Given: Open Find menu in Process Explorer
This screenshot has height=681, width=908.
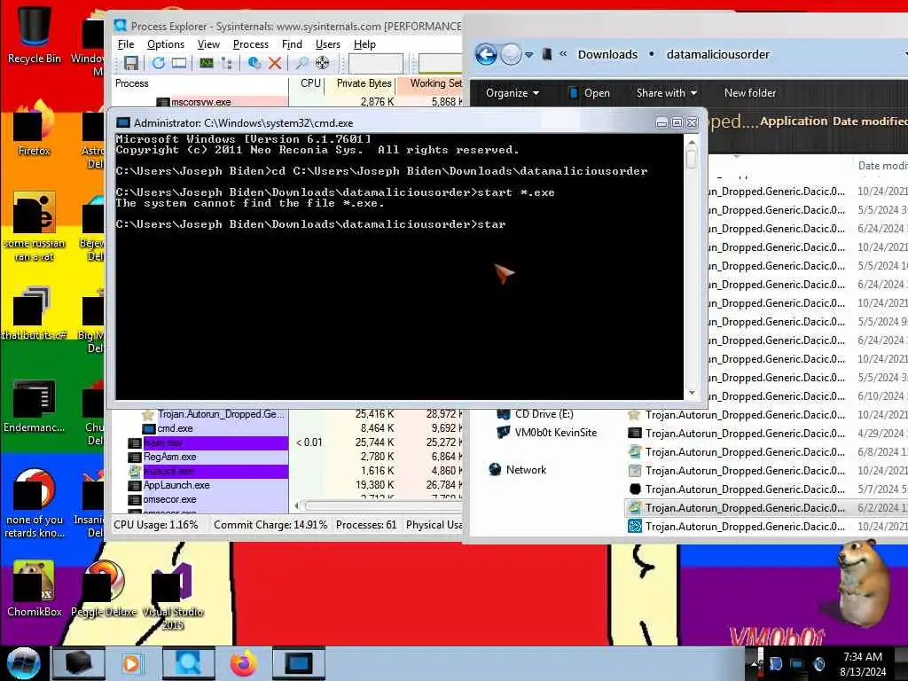Looking at the screenshot, I should [292, 44].
